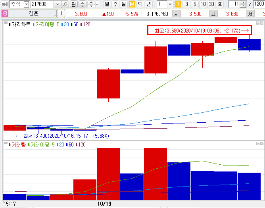265x208 pixels.
Task: Click the up/down stock navigation stepper
Action: [91, 4]
